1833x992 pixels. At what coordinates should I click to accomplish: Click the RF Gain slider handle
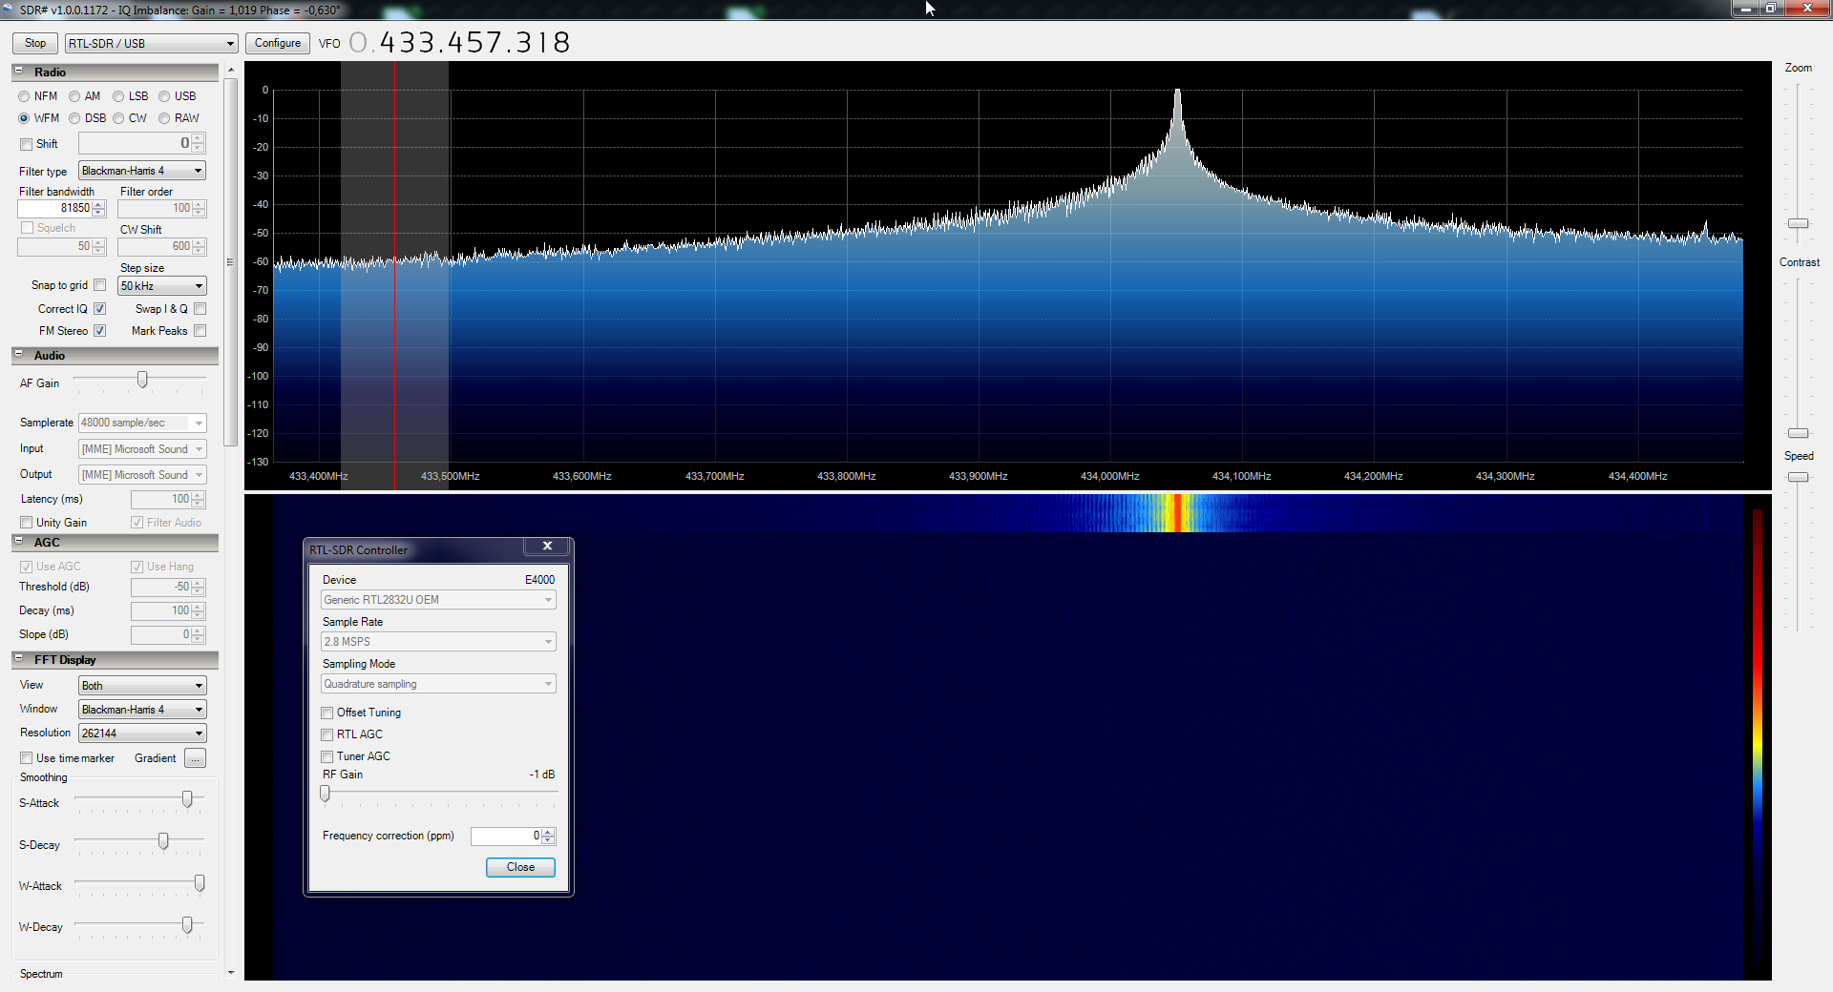pos(326,794)
